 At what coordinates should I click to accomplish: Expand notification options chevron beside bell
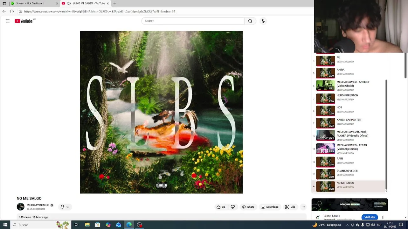tap(68, 207)
